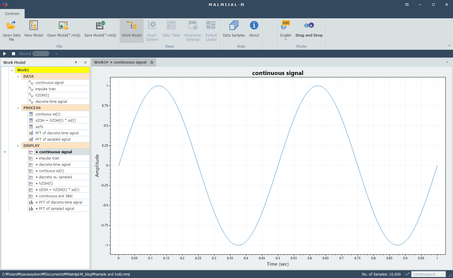Create a New Model
Viewport: 453px width, 278px height.
pyautogui.click(x=34, y=29)
